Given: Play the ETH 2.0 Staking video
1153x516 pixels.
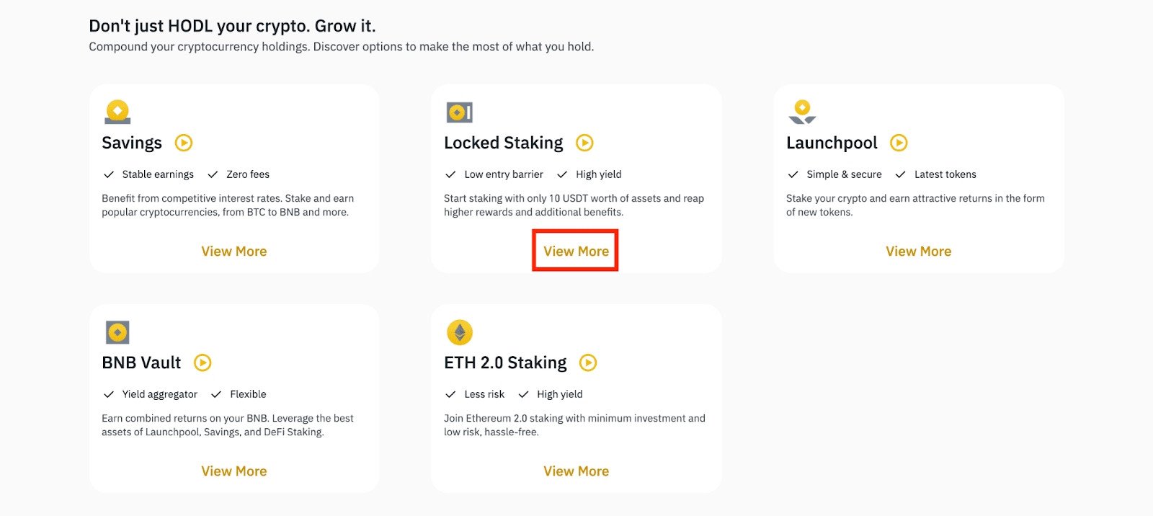Looking at the screenshot, I should pyautogui.click(x=588, y=362).
